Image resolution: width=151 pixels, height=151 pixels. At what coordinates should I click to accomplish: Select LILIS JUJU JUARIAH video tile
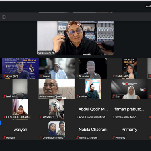point(20,109)
